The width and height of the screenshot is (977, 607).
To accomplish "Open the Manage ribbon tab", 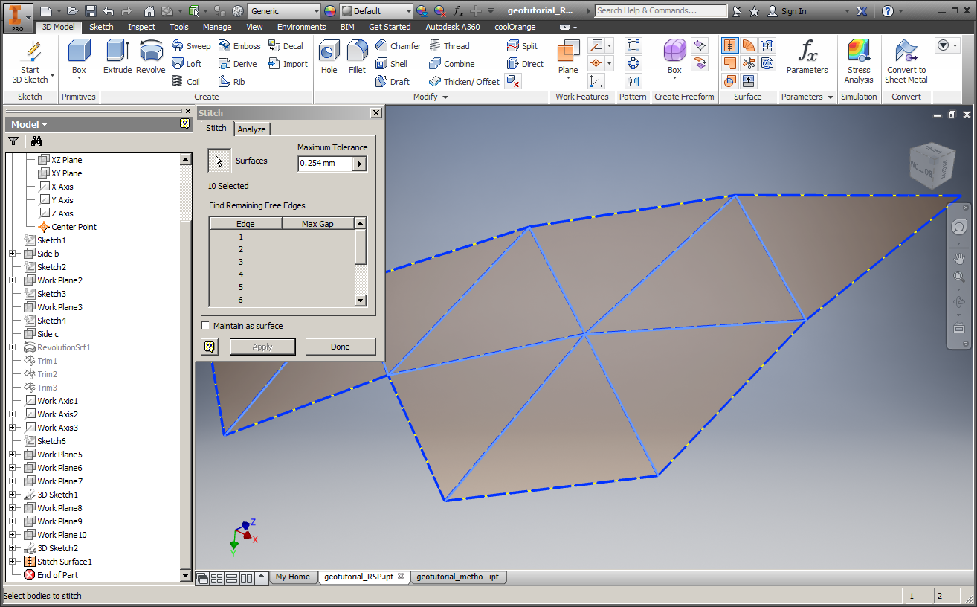I will [217, 27].
